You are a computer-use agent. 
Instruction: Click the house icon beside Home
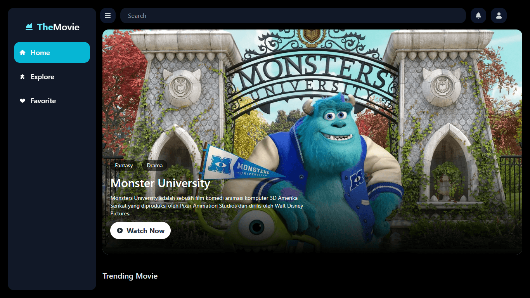[23, 52]
